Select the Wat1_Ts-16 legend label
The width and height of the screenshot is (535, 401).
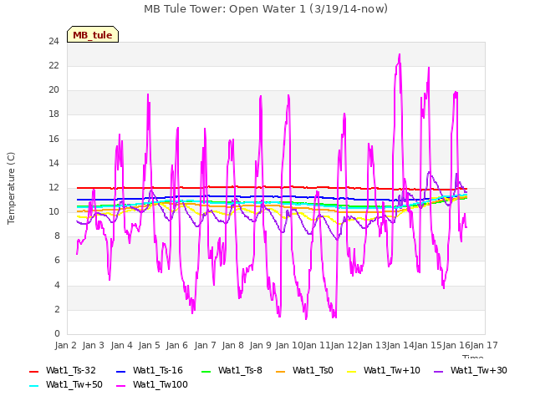[x=158, y=370]
